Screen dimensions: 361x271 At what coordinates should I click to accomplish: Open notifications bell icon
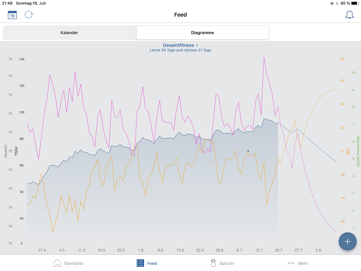coord(349,15)
